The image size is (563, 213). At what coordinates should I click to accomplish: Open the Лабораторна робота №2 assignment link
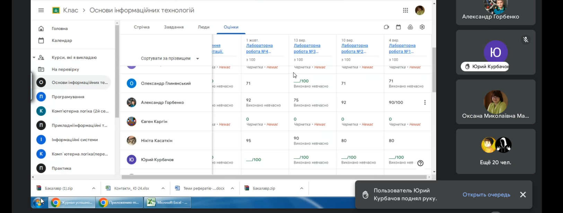click(354, 49)
